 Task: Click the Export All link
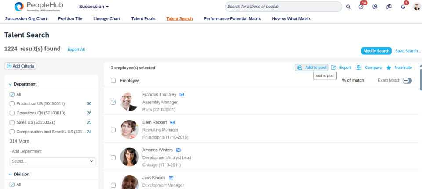[x=76, y=50]
